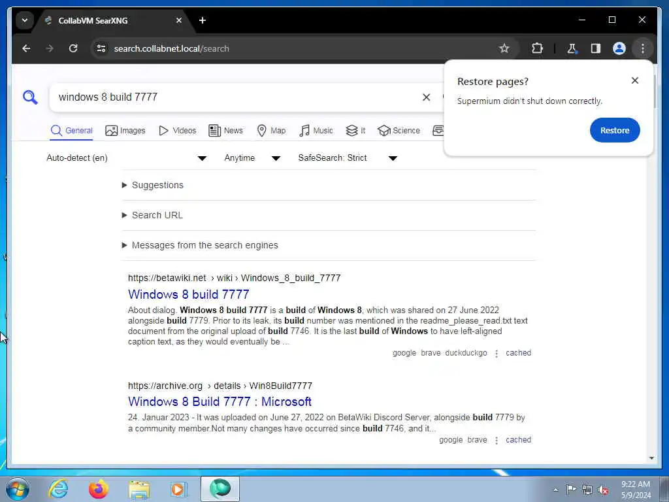The width and height of the screenshot is (669, 502).
Task: Switch to the It category tab
Action: pos(355,131)
